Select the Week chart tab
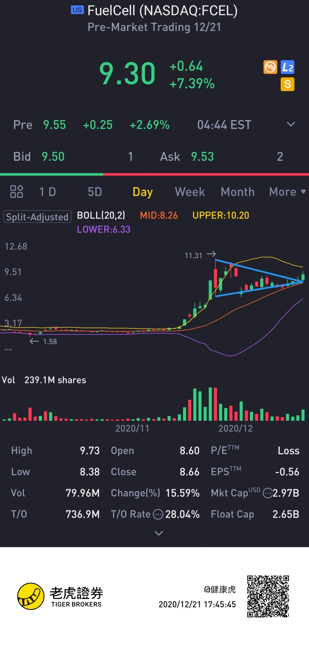The width and height of the screenshot is (309, 646). [190, 192]
